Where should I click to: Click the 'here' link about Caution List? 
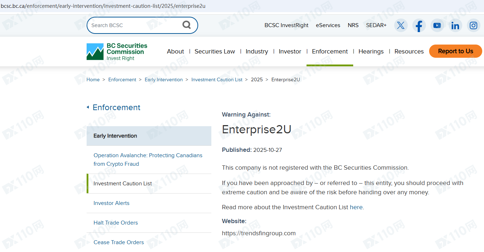tap(356, 207)
